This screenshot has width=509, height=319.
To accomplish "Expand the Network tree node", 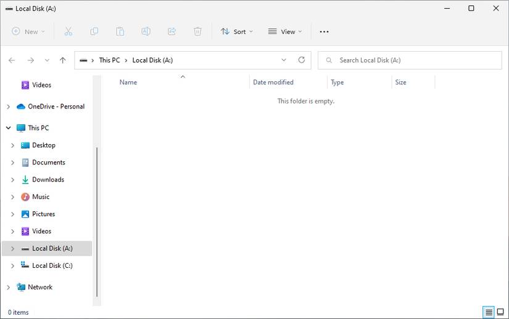I will pyautogui.click(x=9, y=287).
